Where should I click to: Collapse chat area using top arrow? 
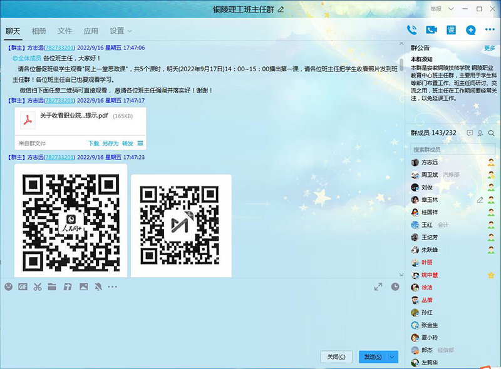[x=401, y=43]
